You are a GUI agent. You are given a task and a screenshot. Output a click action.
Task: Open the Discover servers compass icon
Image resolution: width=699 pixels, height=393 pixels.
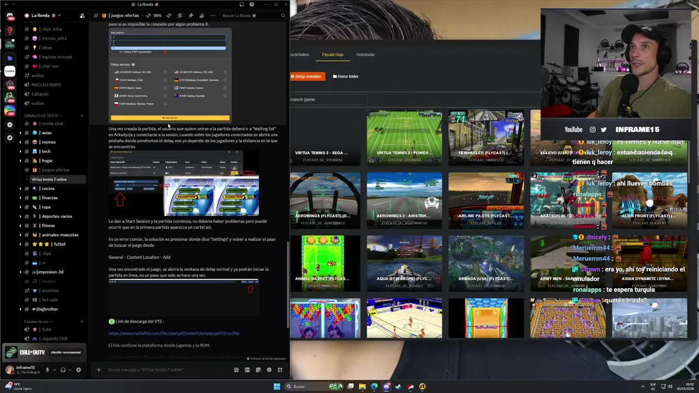pyautogui.click(x=9, y=138)
